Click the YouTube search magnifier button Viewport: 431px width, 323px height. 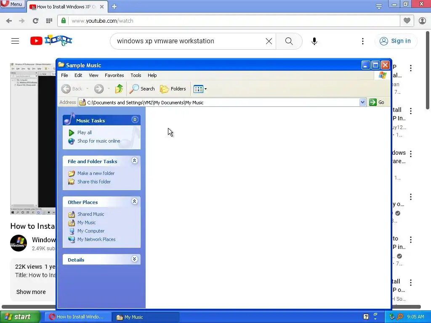289,41
